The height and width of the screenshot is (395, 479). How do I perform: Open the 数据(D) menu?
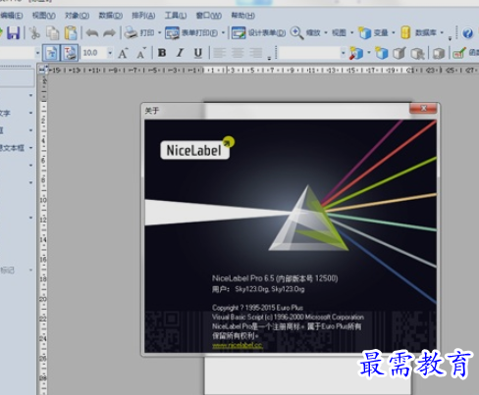tap(111, 16)
